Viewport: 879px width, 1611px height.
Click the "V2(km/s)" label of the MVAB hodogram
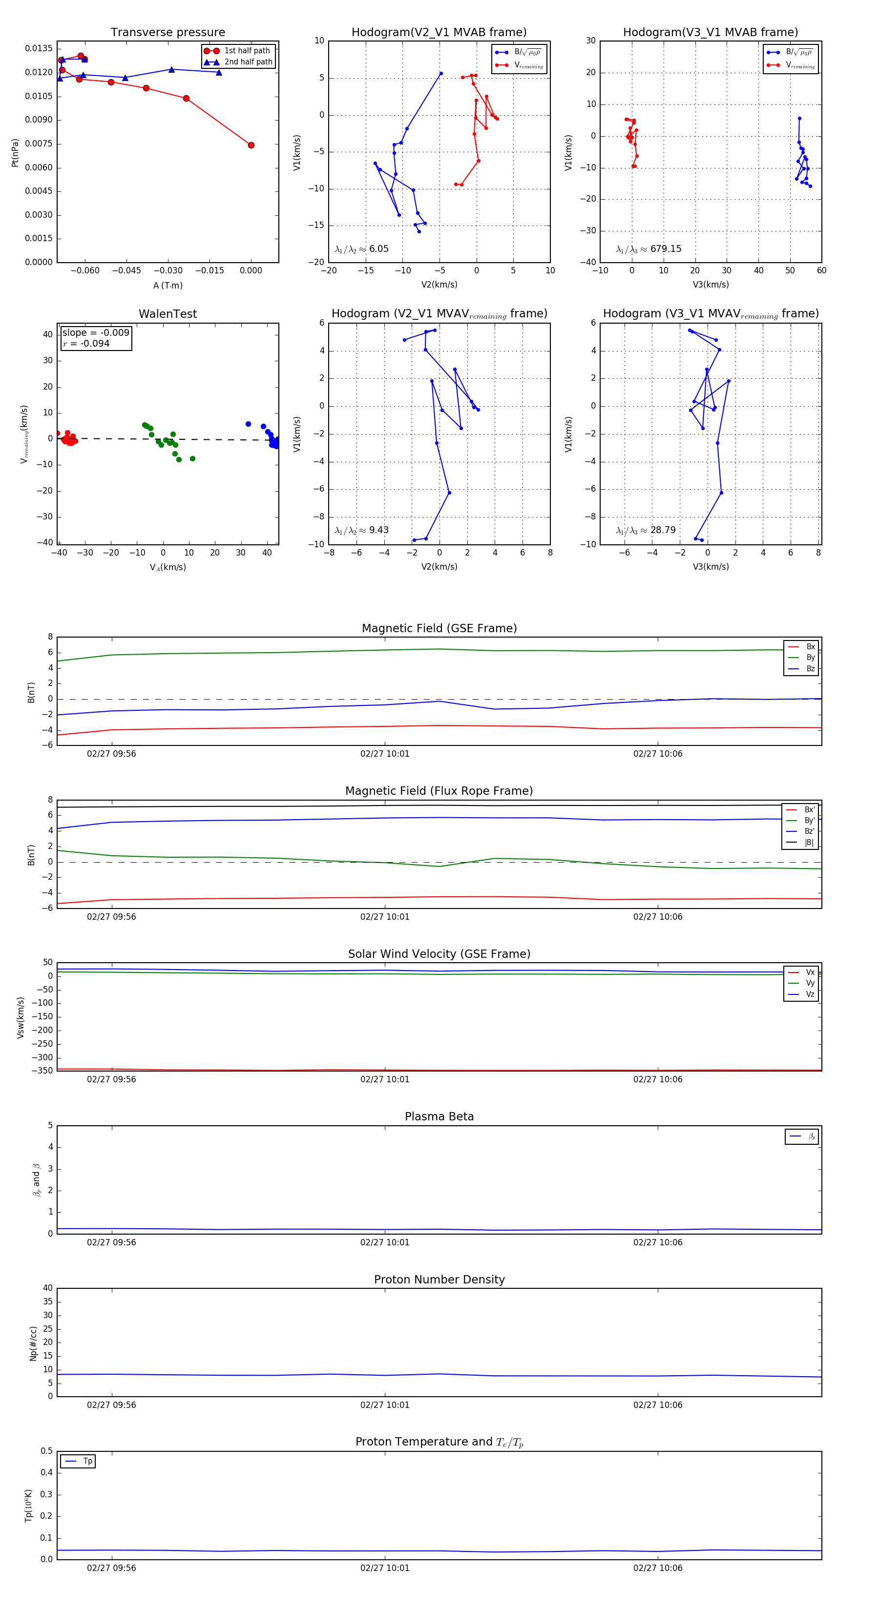point(439,285)
